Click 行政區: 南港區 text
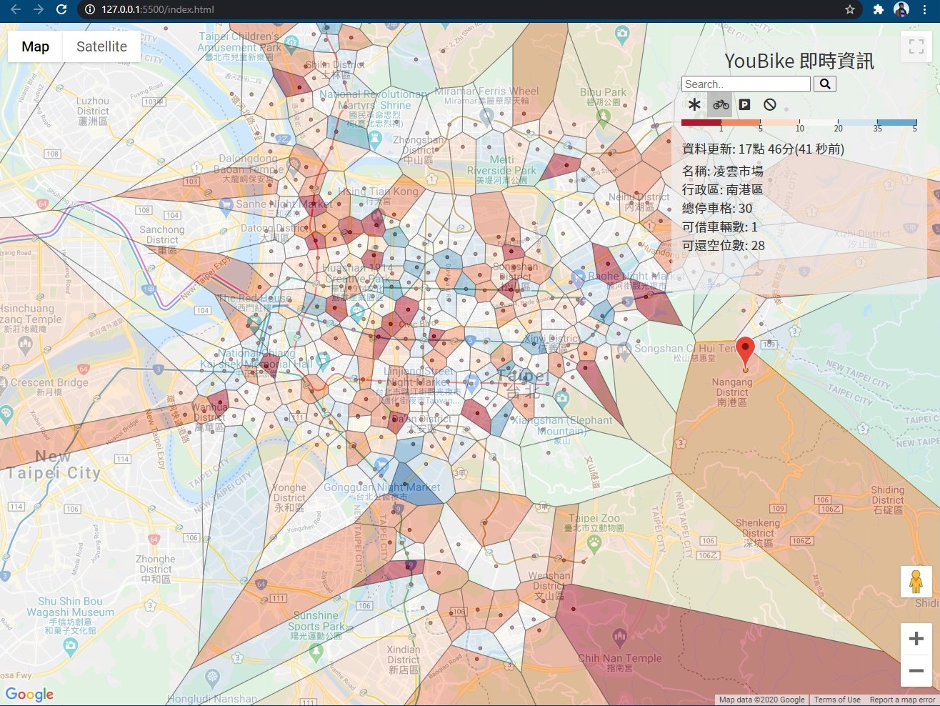This screenshot has height=706, width=940. (x=723, y=189)
